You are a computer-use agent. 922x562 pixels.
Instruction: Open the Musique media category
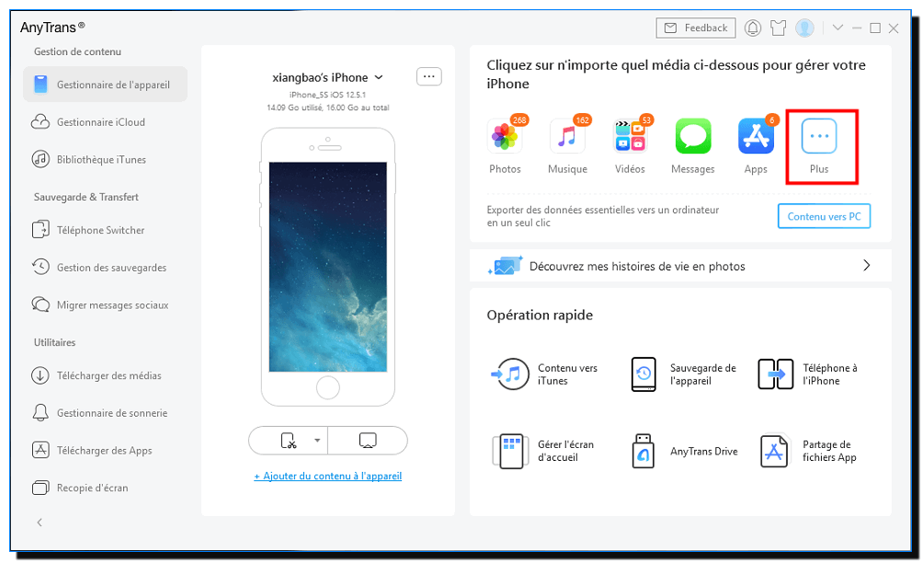pyautogui.click(x=567, y=137)
